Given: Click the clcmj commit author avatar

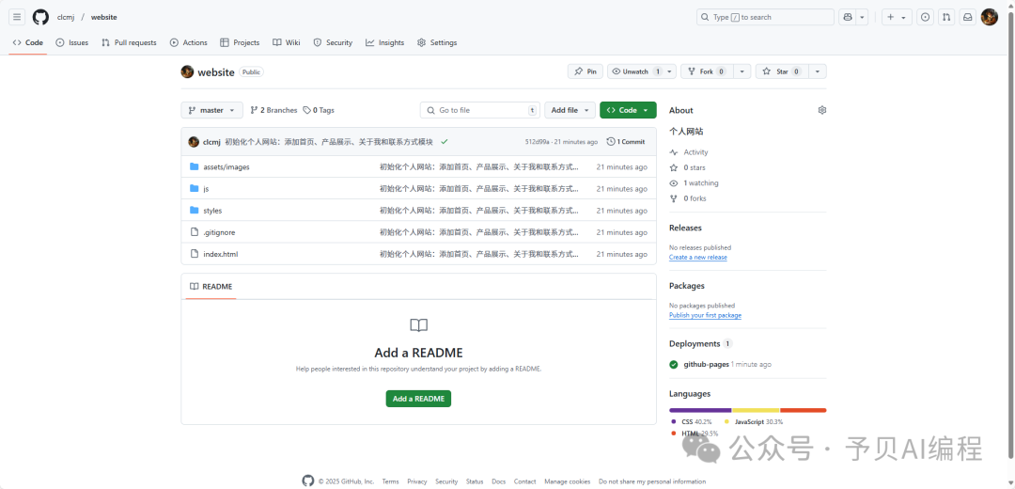Looking at the screenshot, I should click(x=194, y=142).
